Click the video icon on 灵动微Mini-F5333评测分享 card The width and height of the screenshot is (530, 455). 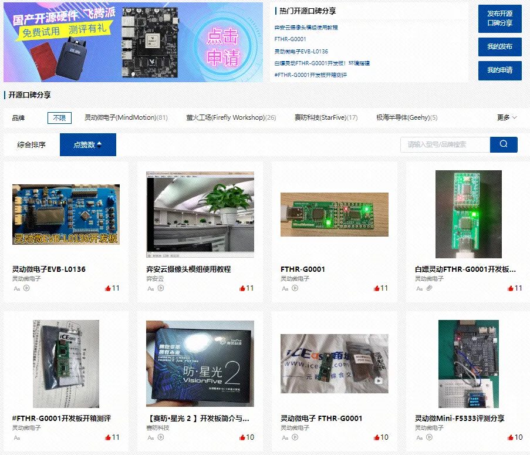(429, 437)
